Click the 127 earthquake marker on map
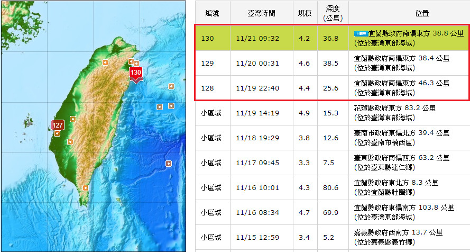 click(58, 125)
